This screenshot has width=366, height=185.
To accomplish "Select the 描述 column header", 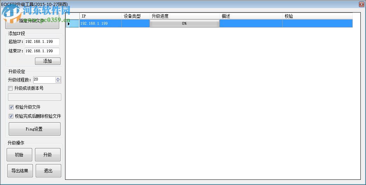I will click(251, 16).
